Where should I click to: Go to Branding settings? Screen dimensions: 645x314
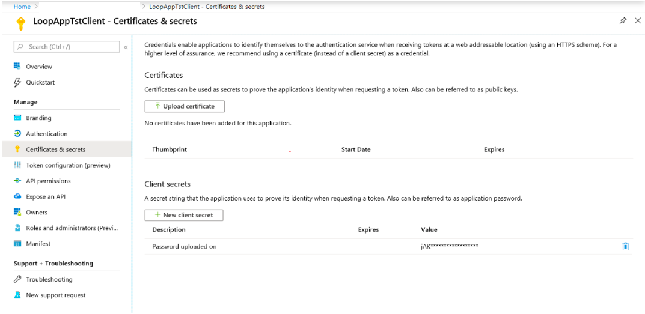[38, 118]
